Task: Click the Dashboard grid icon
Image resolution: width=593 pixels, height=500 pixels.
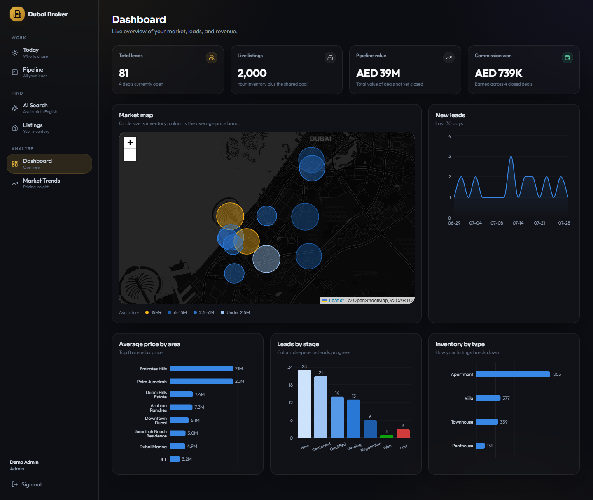Action: pos(15,164)
